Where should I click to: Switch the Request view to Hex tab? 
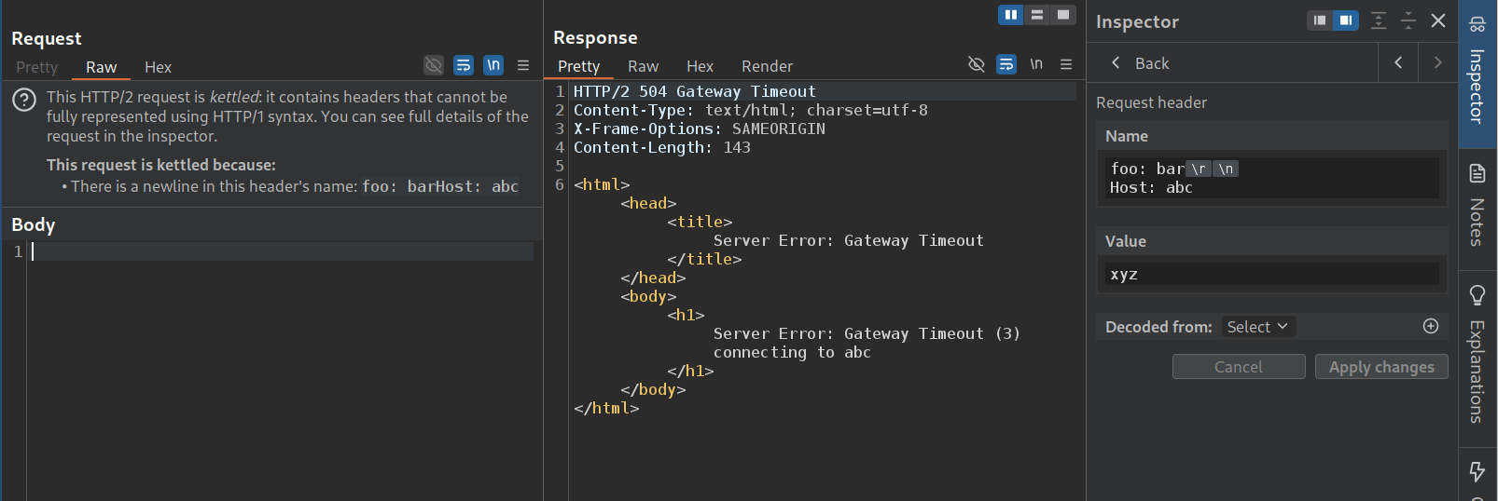[x=158, y=67]
